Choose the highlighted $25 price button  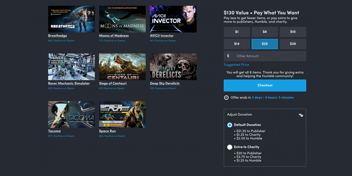(x=265, y=44)
